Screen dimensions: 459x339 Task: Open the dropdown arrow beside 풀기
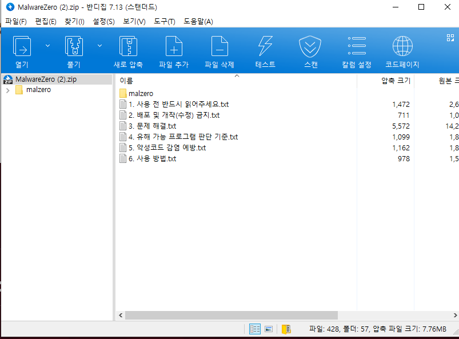tap(99, 45)
